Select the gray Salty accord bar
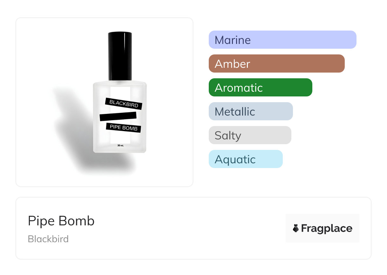The width and height of the screenshot is (387, 275). click(250, 135)
